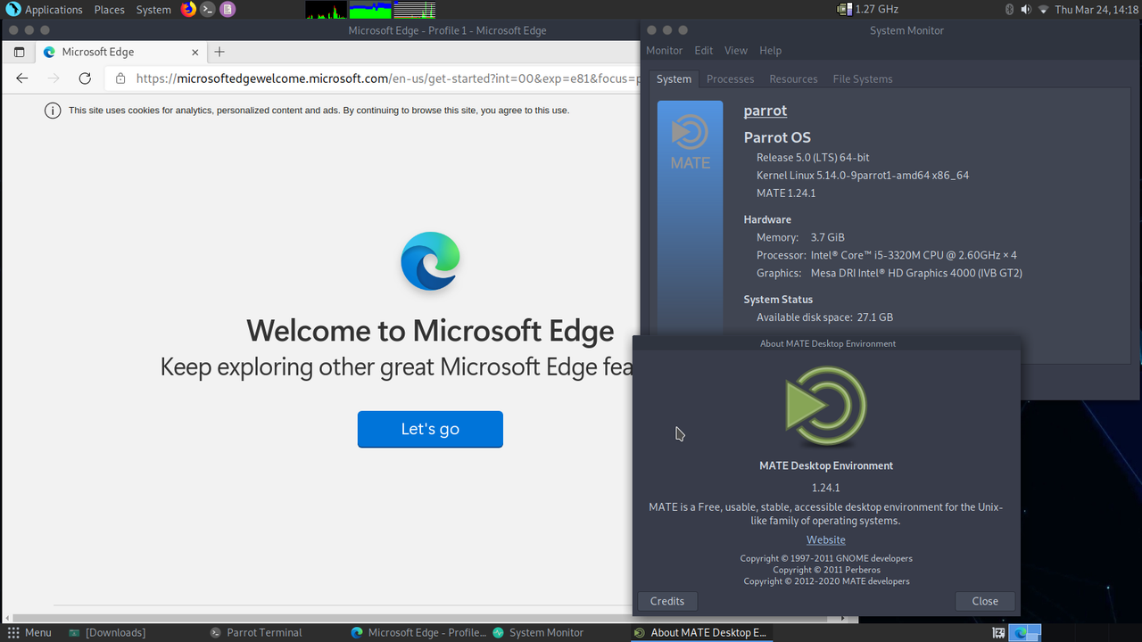Click version '1.24.1' in About dialog
The height and width of the screenshot is (642, 1142).
[826, 488]
